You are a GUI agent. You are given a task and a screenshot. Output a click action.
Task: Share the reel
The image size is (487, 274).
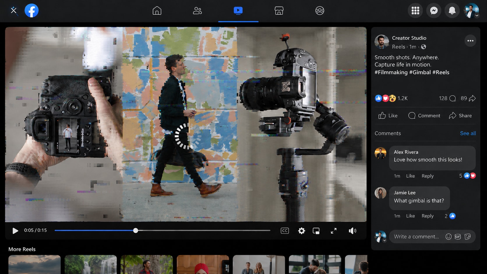click(460, 116)
